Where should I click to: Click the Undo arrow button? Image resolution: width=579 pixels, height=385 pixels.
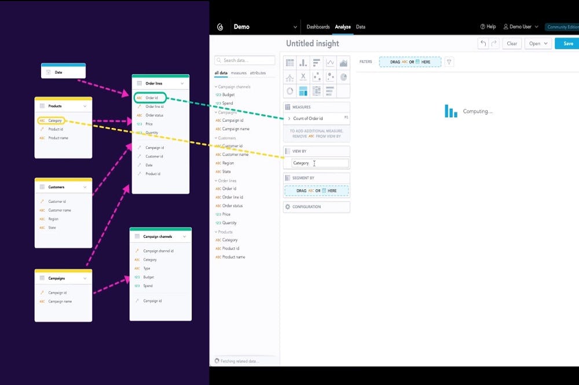tap(483, 43)
